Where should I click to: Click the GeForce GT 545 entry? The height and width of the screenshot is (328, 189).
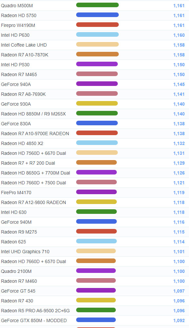[x=18, y=291]
